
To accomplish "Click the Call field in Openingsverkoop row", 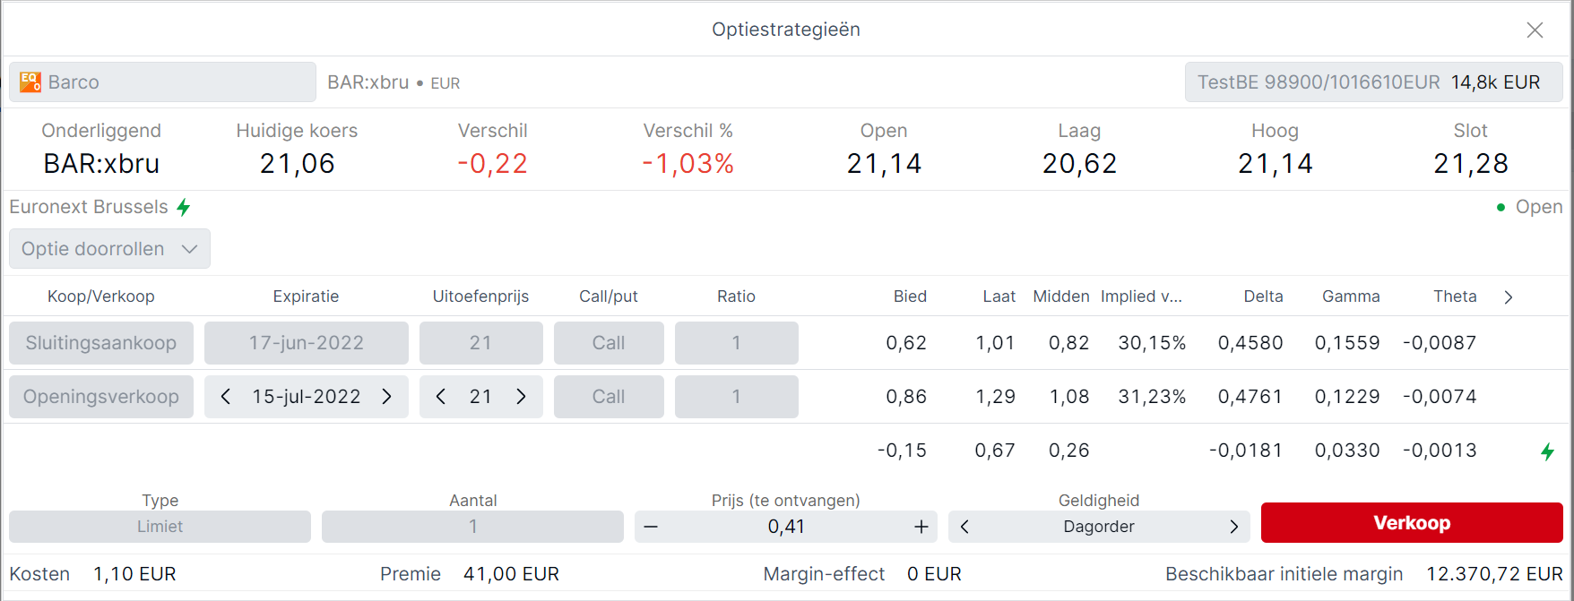I will click(609, 397).
